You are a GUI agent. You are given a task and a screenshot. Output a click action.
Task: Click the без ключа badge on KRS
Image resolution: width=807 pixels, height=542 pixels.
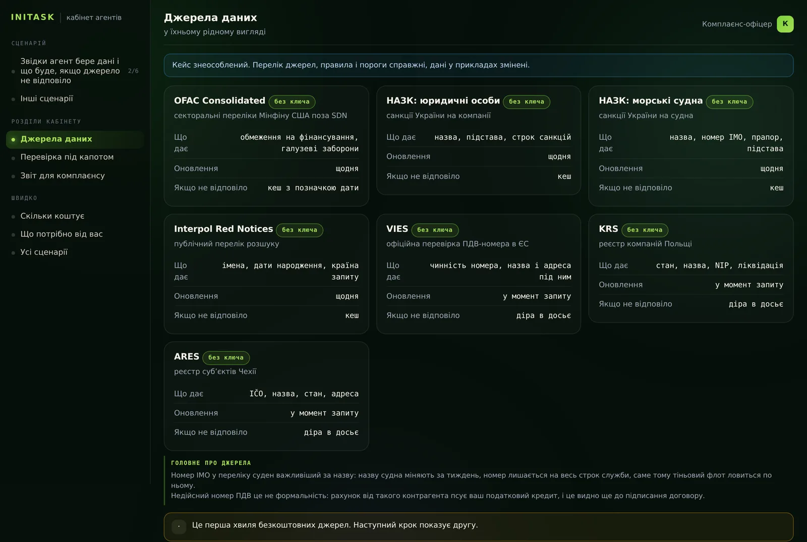[x=645, y=230]
